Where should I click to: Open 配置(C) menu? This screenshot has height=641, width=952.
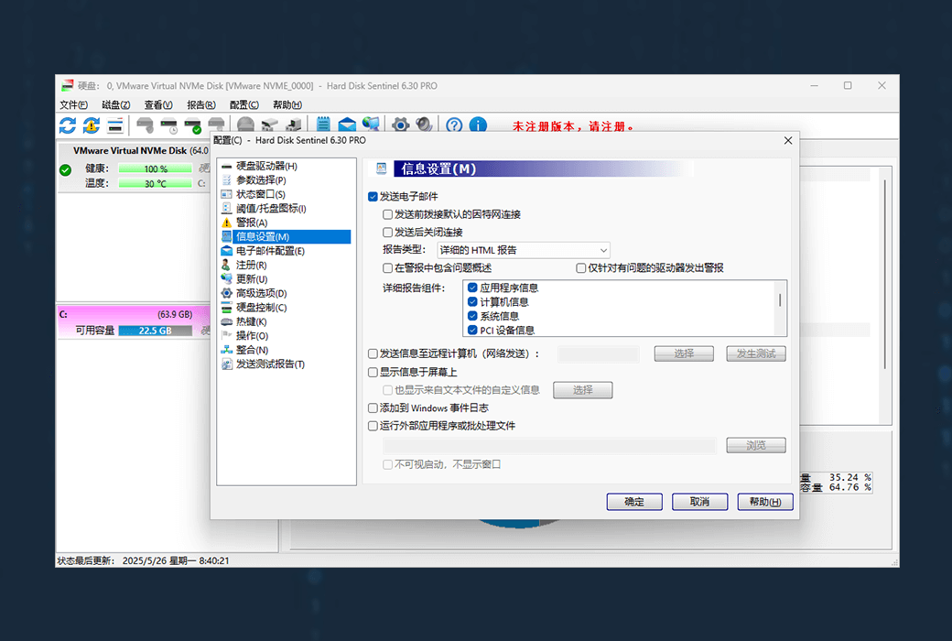click(244, 104)
